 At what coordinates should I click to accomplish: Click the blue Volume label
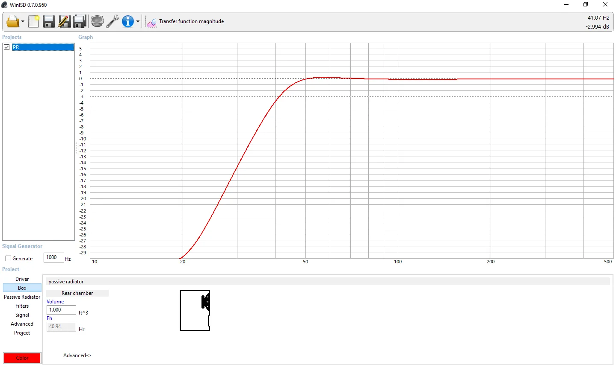click(x=55, y=302)
